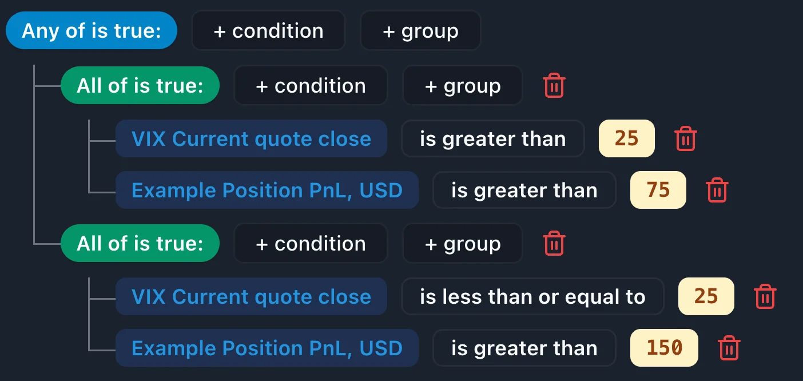Add a nested group in the second All of group

tap(463, 244)
